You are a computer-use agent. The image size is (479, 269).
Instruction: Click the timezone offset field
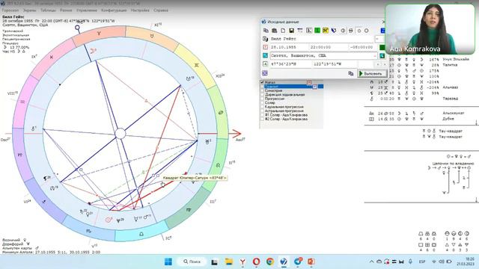pyautogui.click(x=363, y=47)
